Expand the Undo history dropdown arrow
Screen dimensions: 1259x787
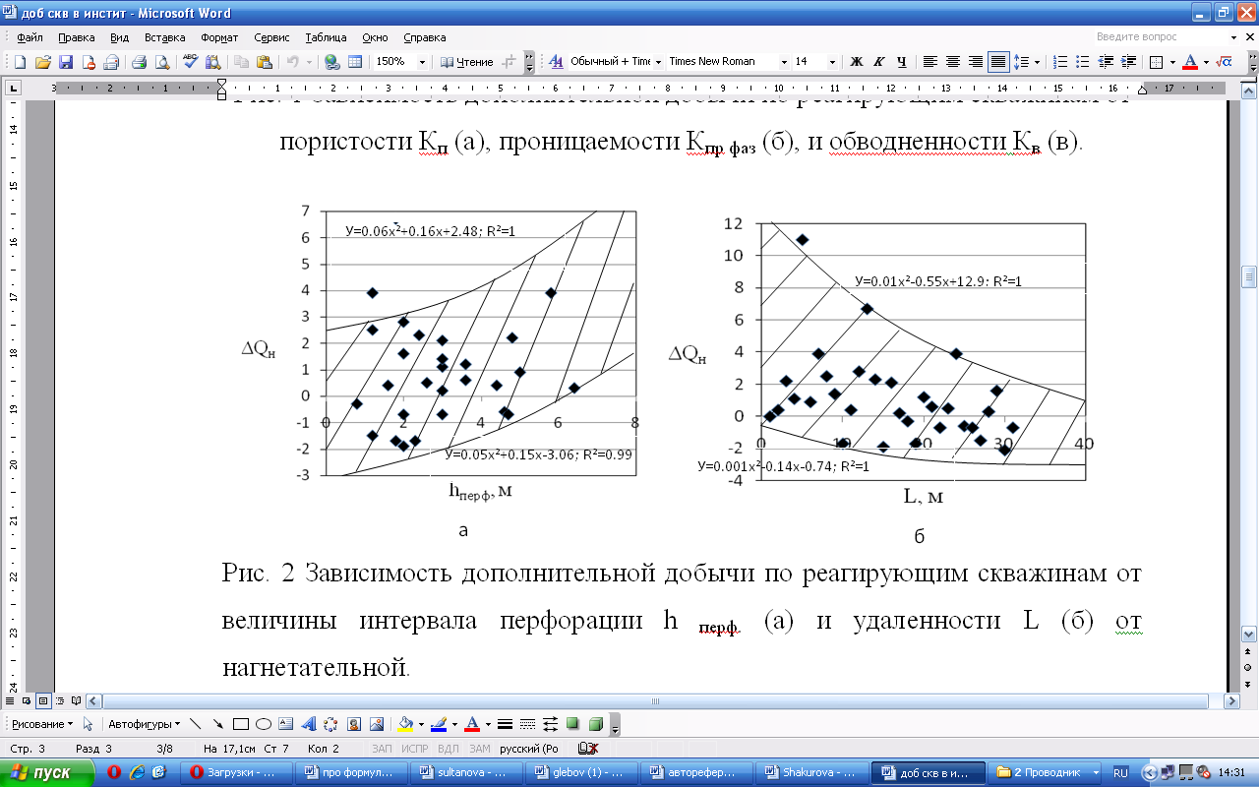[311, 62]
